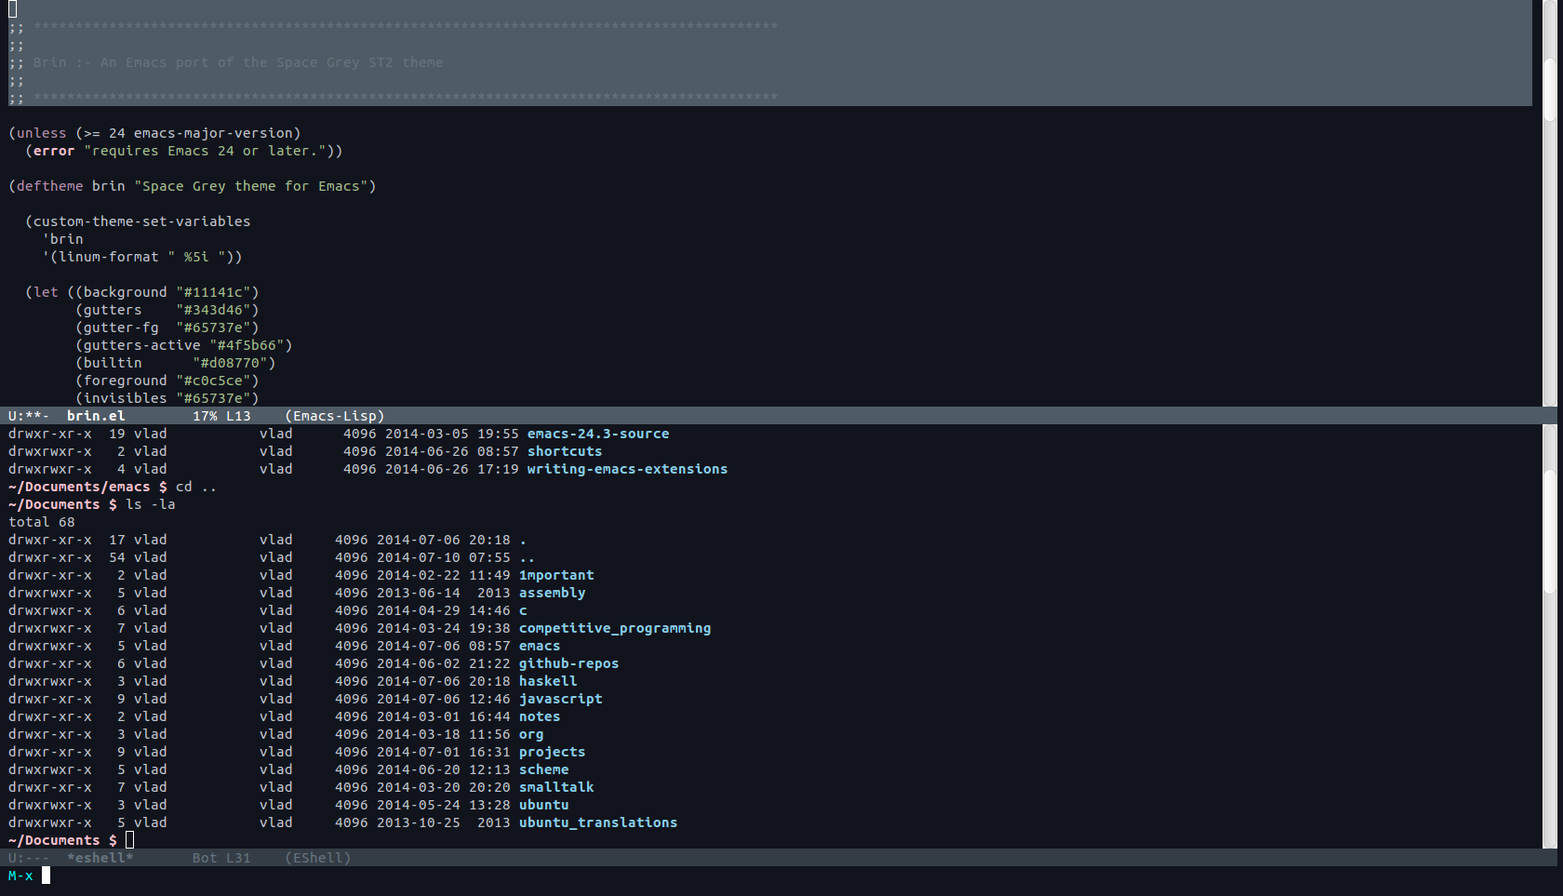The height and width of the screenshot is (896, 1563).
Task: Click the org directory entry
Action: (531, 734)
